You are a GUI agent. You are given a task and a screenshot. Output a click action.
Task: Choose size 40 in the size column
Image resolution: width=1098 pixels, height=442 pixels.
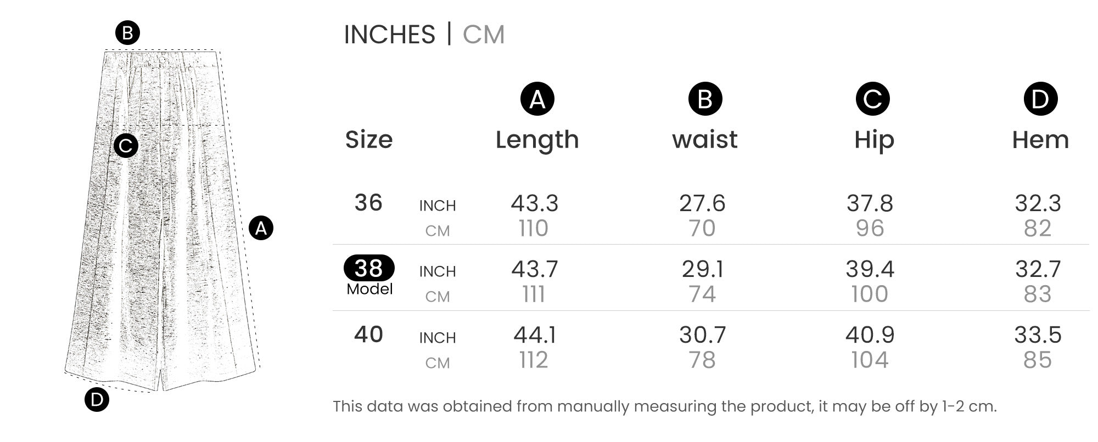click(x=368, y=335)
